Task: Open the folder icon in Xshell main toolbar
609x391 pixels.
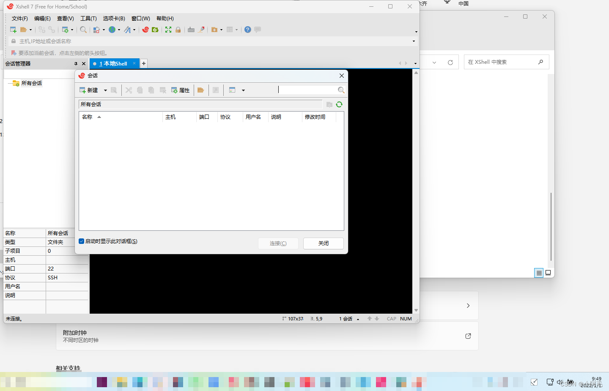Action: [x=24, y=30]
